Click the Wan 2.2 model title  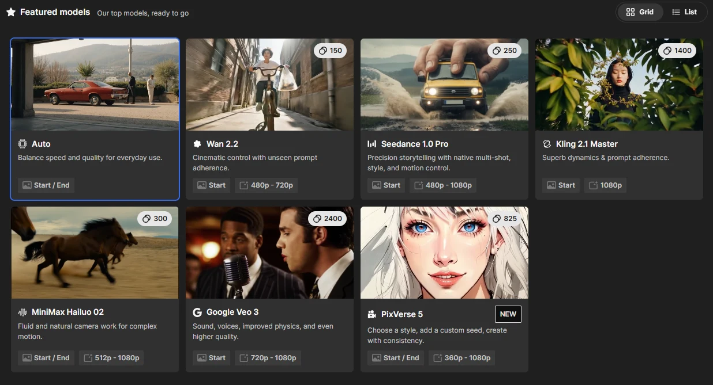pos(222,144)
